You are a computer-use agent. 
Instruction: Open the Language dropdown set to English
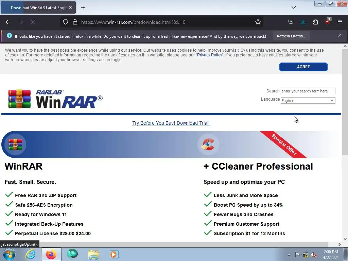point(308,101)
